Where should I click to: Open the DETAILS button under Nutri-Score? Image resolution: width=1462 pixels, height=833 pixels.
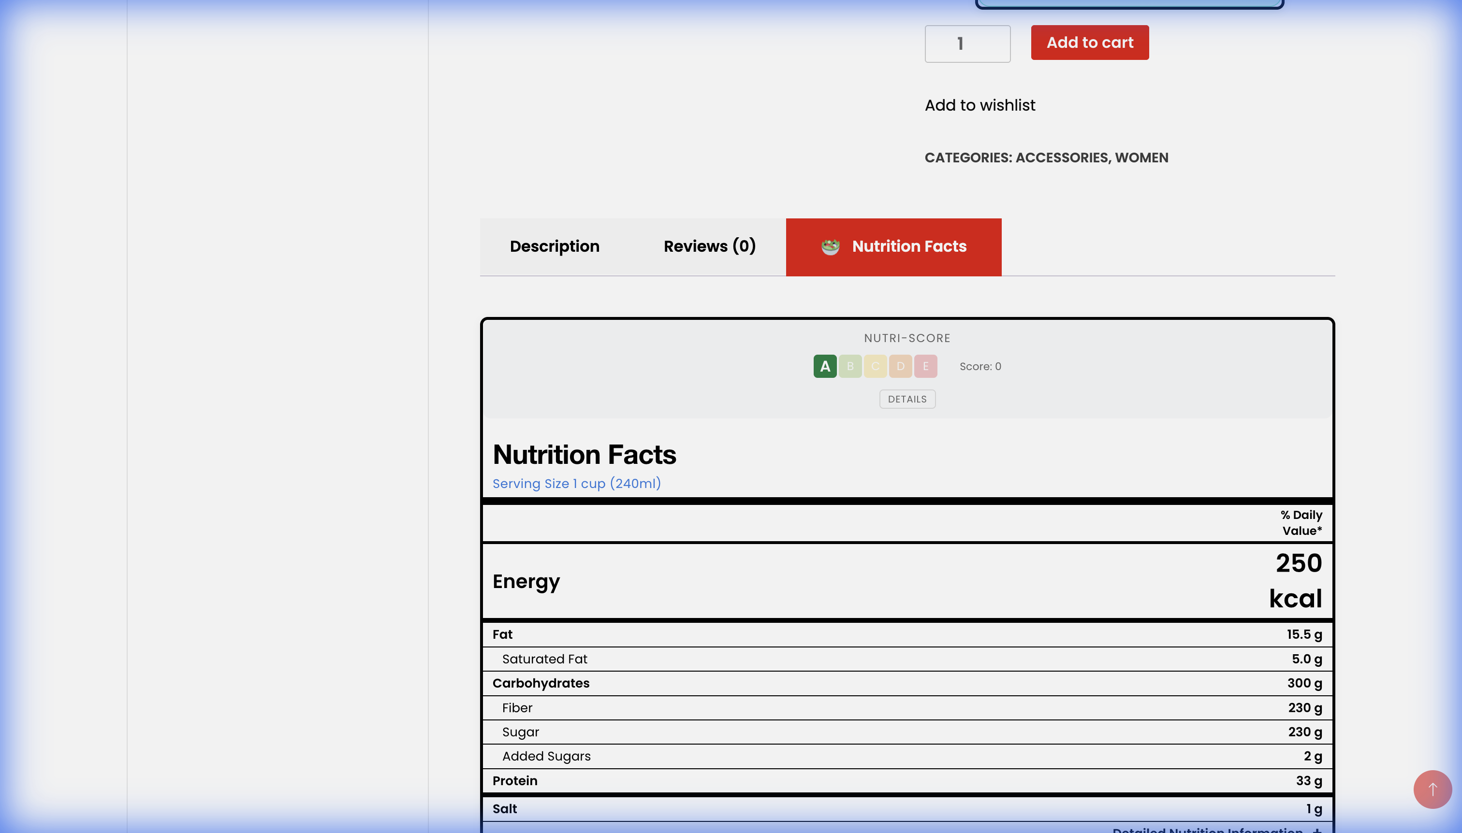tap(906, 399)
